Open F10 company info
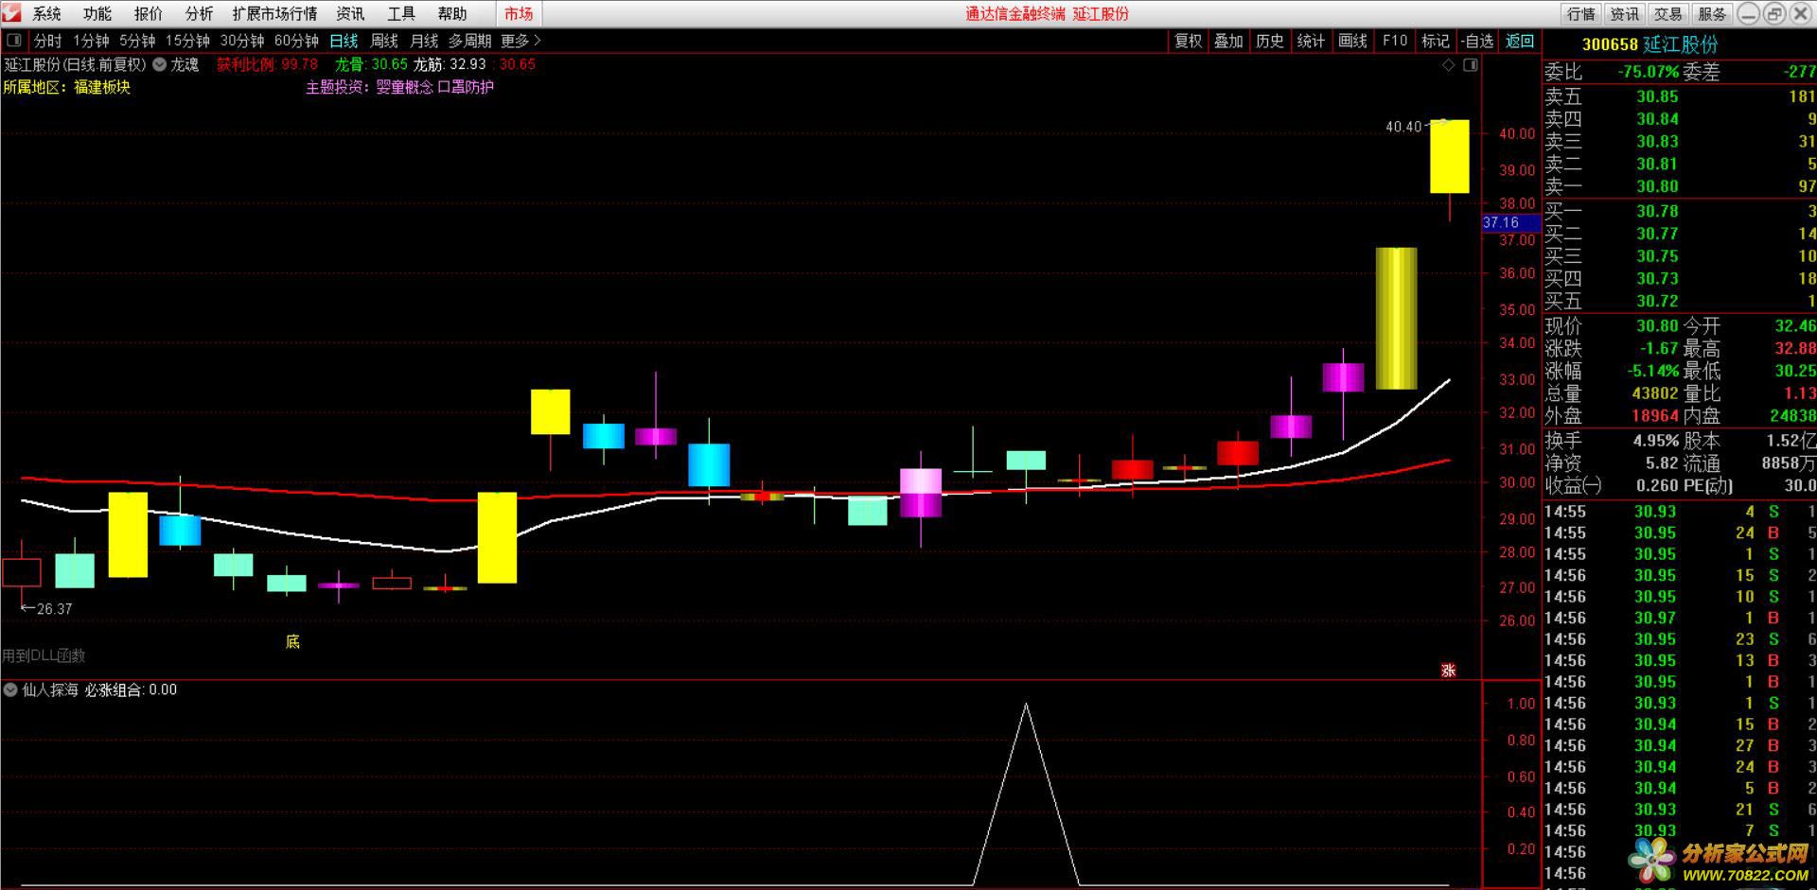This screenshot has height=890, width=1817. point(1394,41)
